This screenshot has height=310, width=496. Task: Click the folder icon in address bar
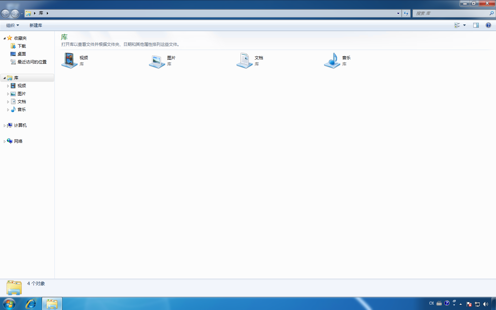pyautogui.click(x=28, y=13)
